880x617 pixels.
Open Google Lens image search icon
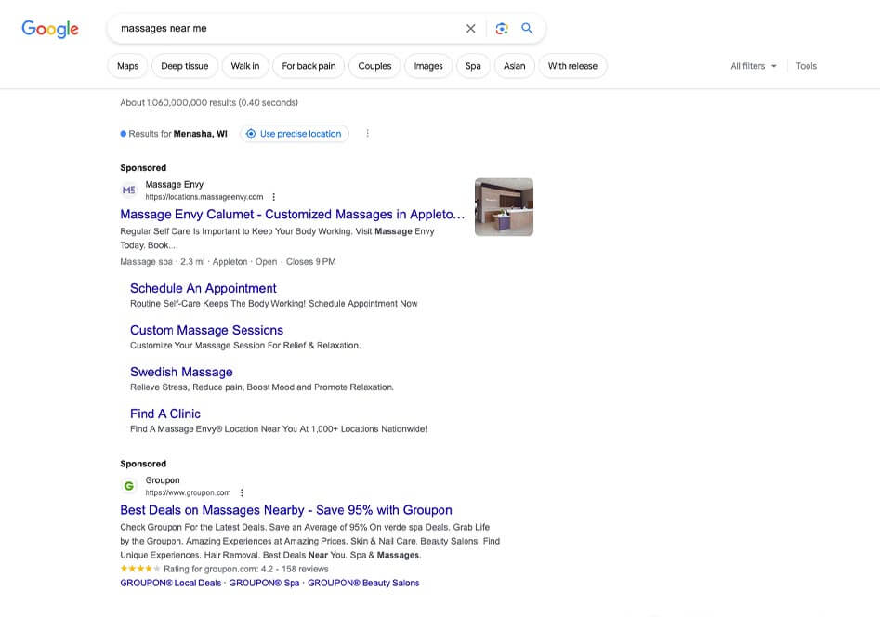(x=502, y=29)
